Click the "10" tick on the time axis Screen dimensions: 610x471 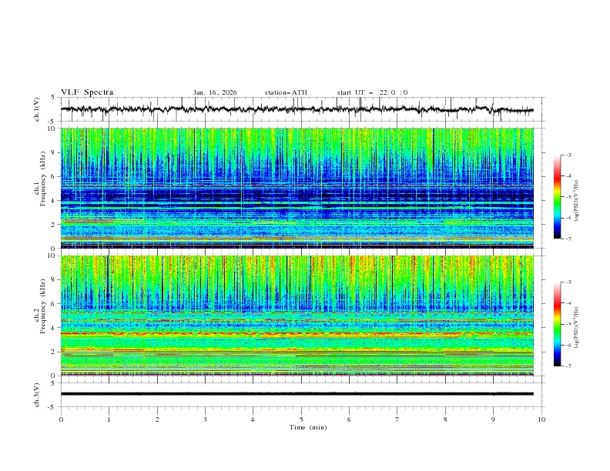click(x=541, y=419)
